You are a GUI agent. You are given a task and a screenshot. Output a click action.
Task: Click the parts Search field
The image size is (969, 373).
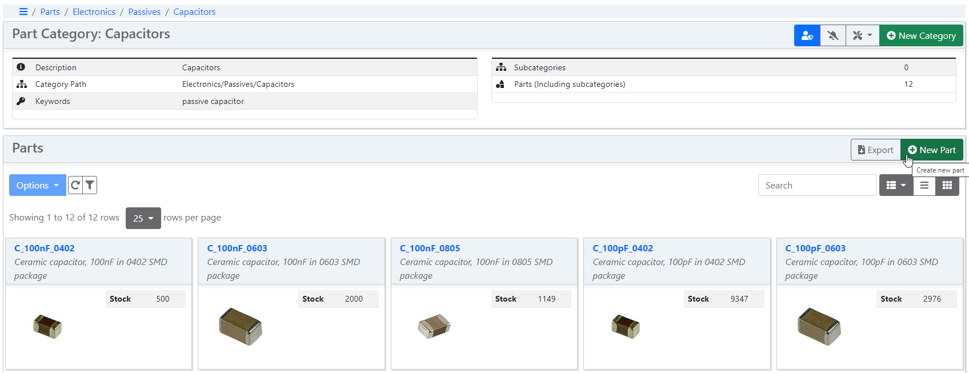click(816, 185)
